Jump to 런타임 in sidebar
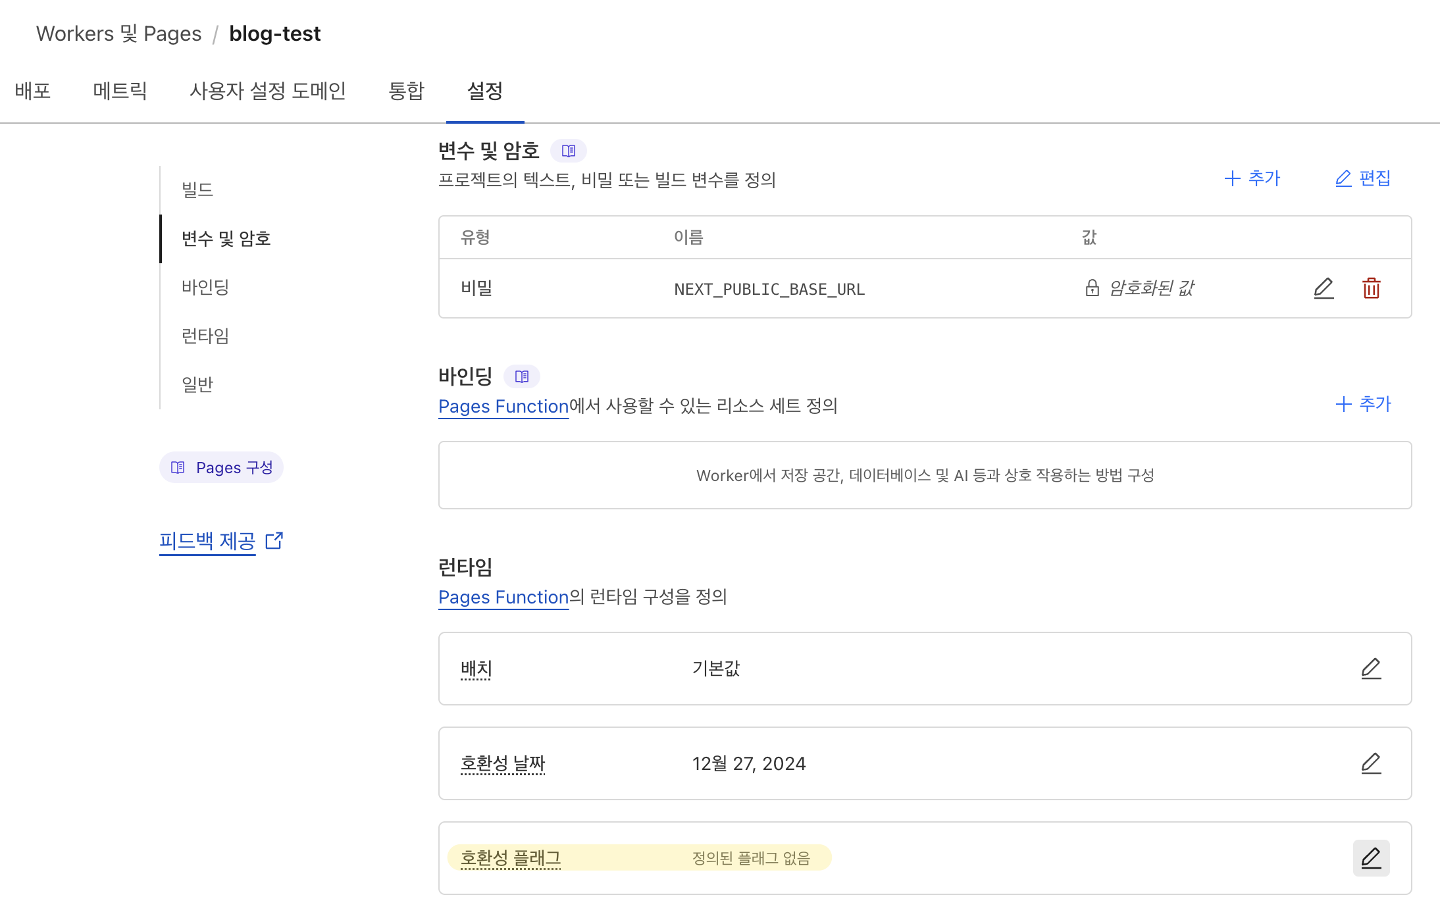1440x920 pixels. click(x=205, y=336)
